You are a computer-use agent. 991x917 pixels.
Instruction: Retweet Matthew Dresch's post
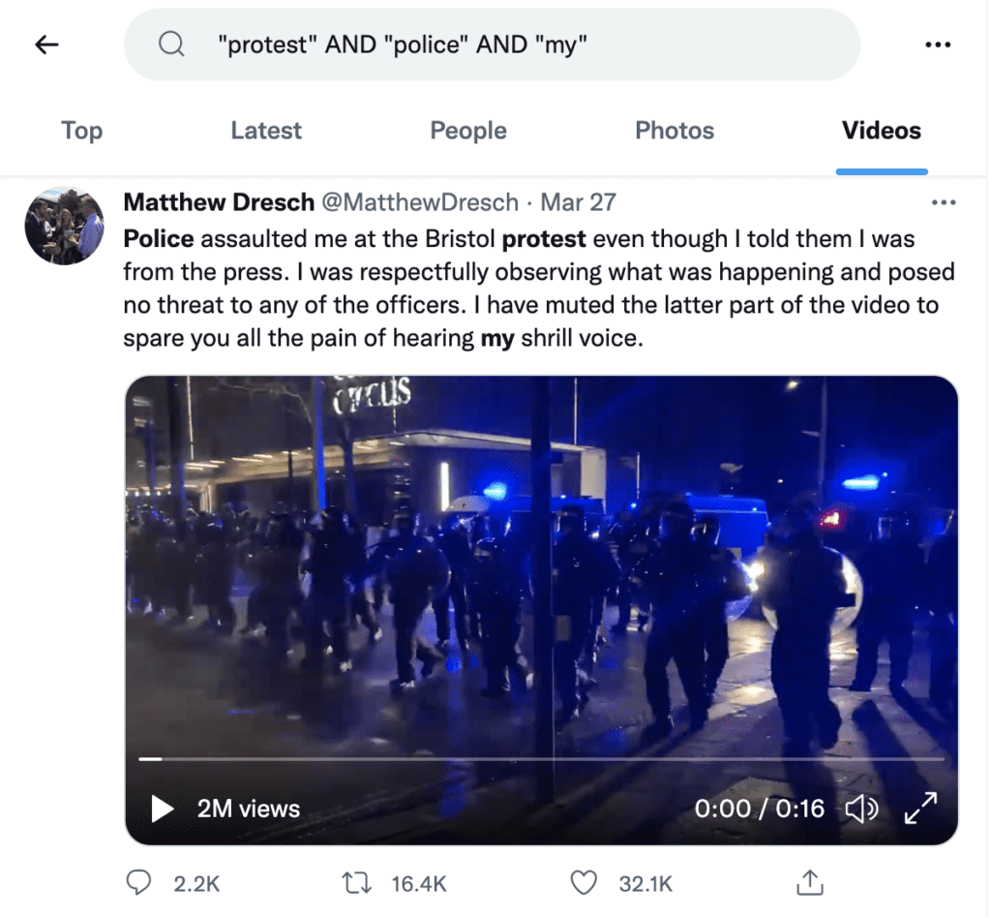pos(356,882)
